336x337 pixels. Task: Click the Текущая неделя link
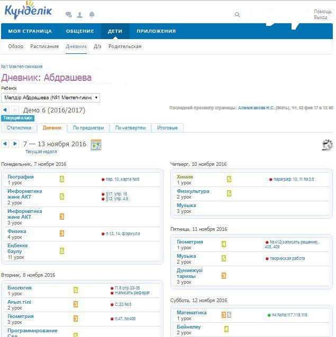click(41, 152)
